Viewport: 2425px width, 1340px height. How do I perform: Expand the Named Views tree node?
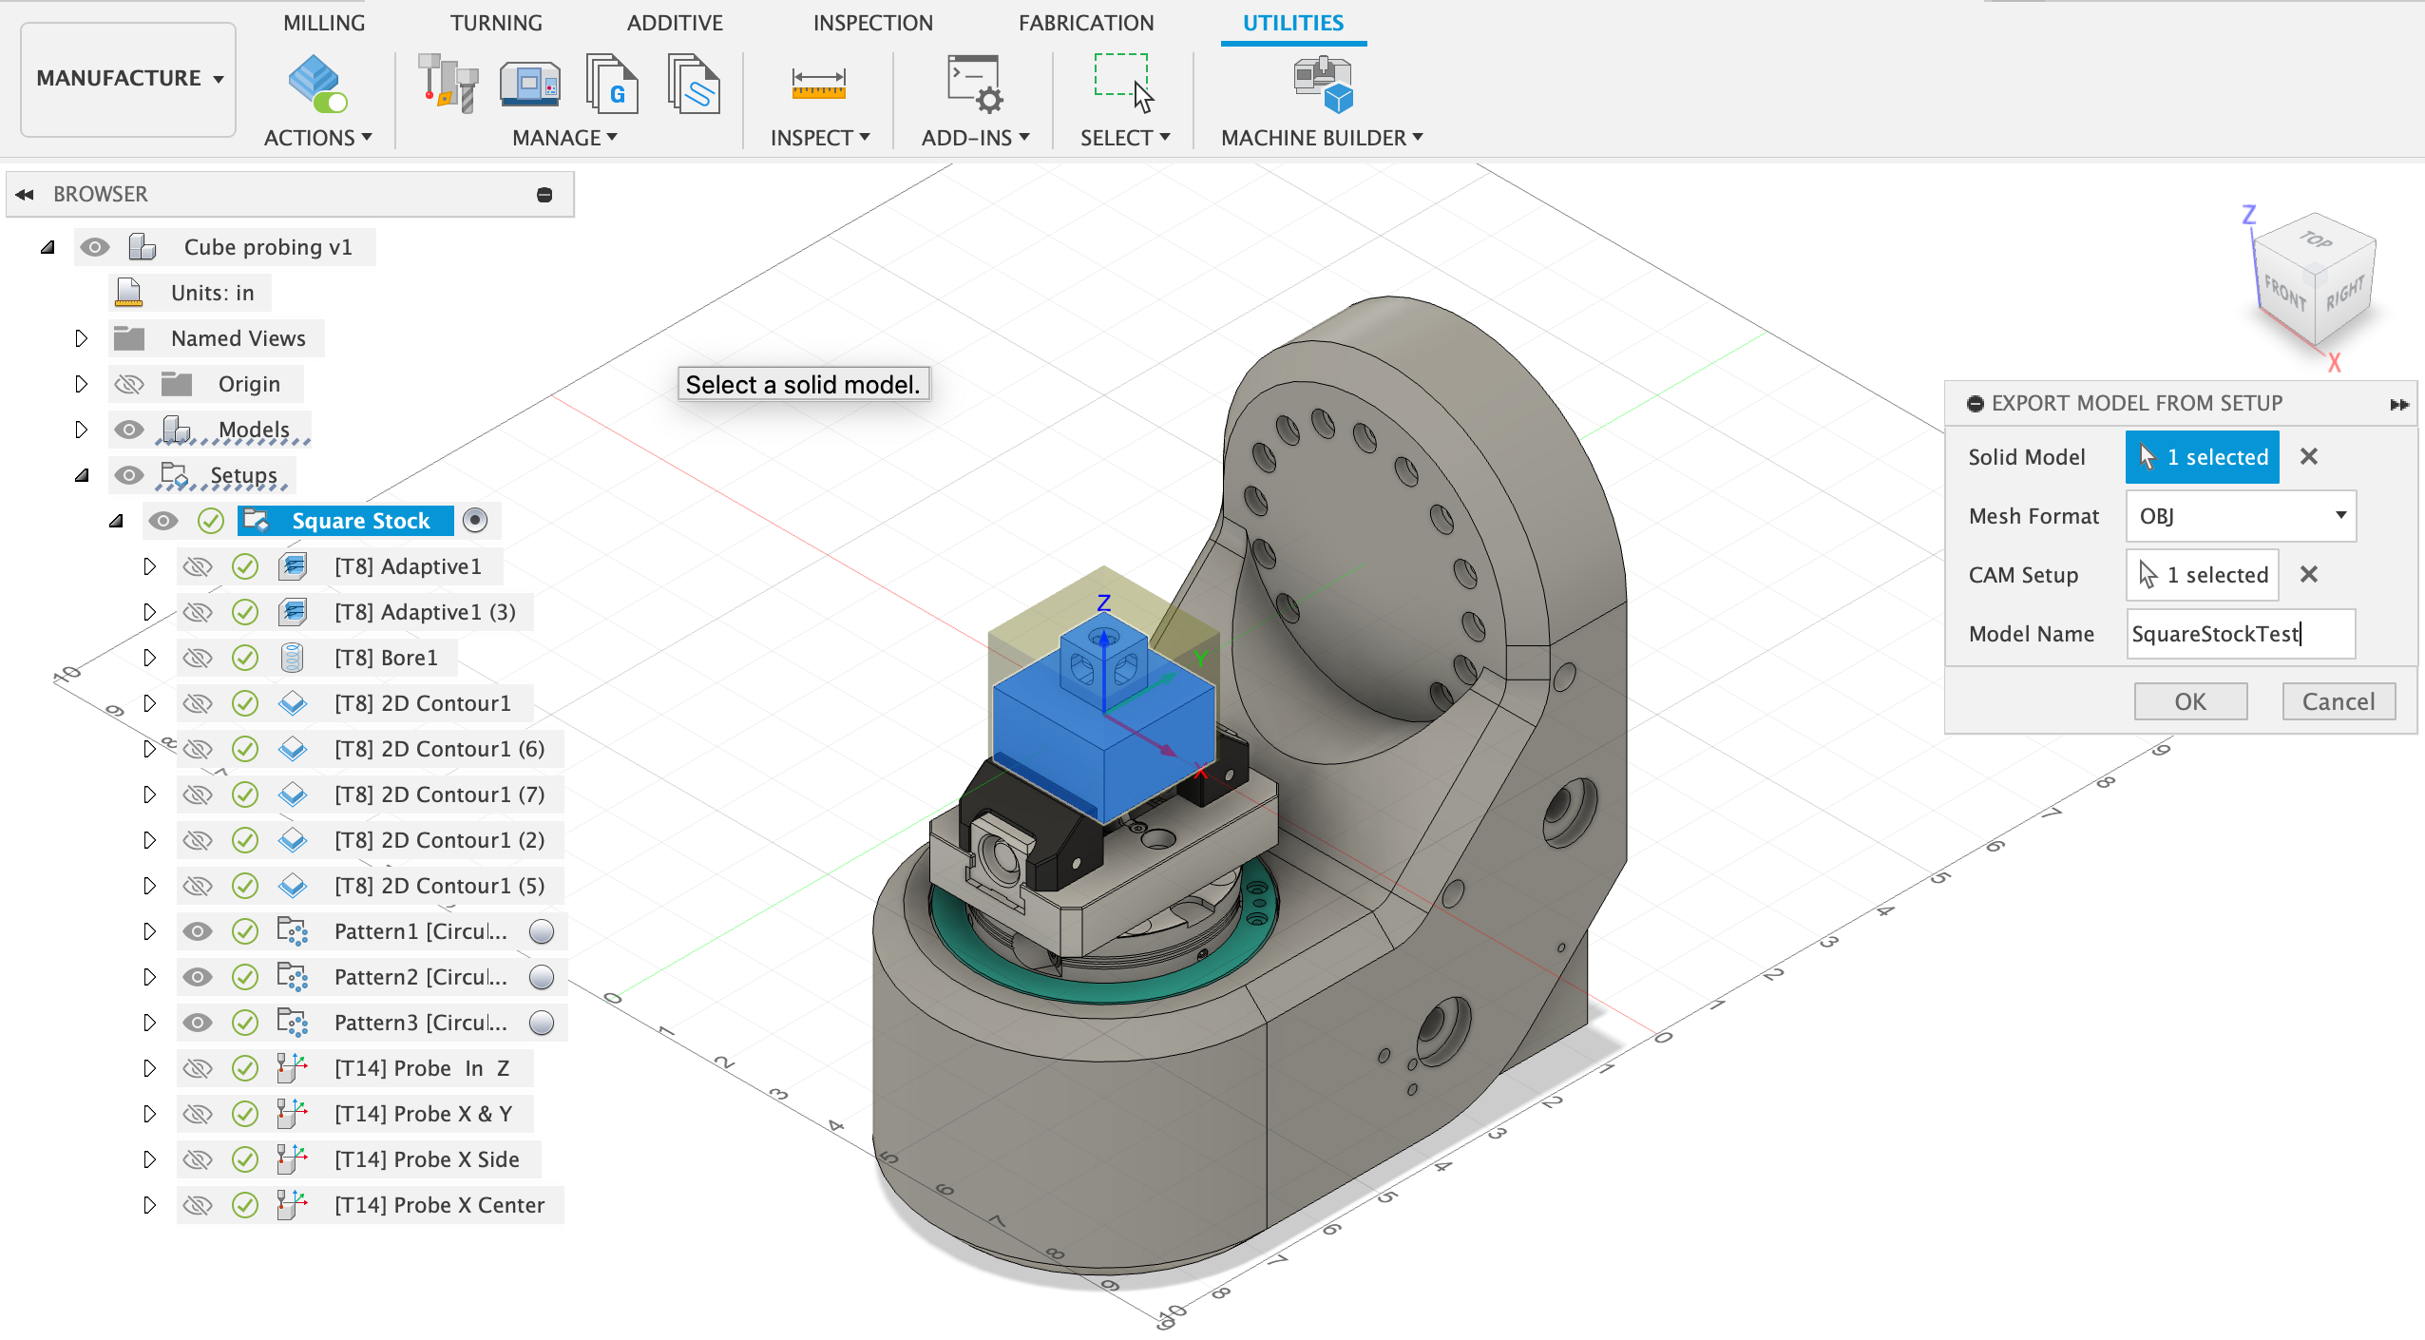(82, 338)
